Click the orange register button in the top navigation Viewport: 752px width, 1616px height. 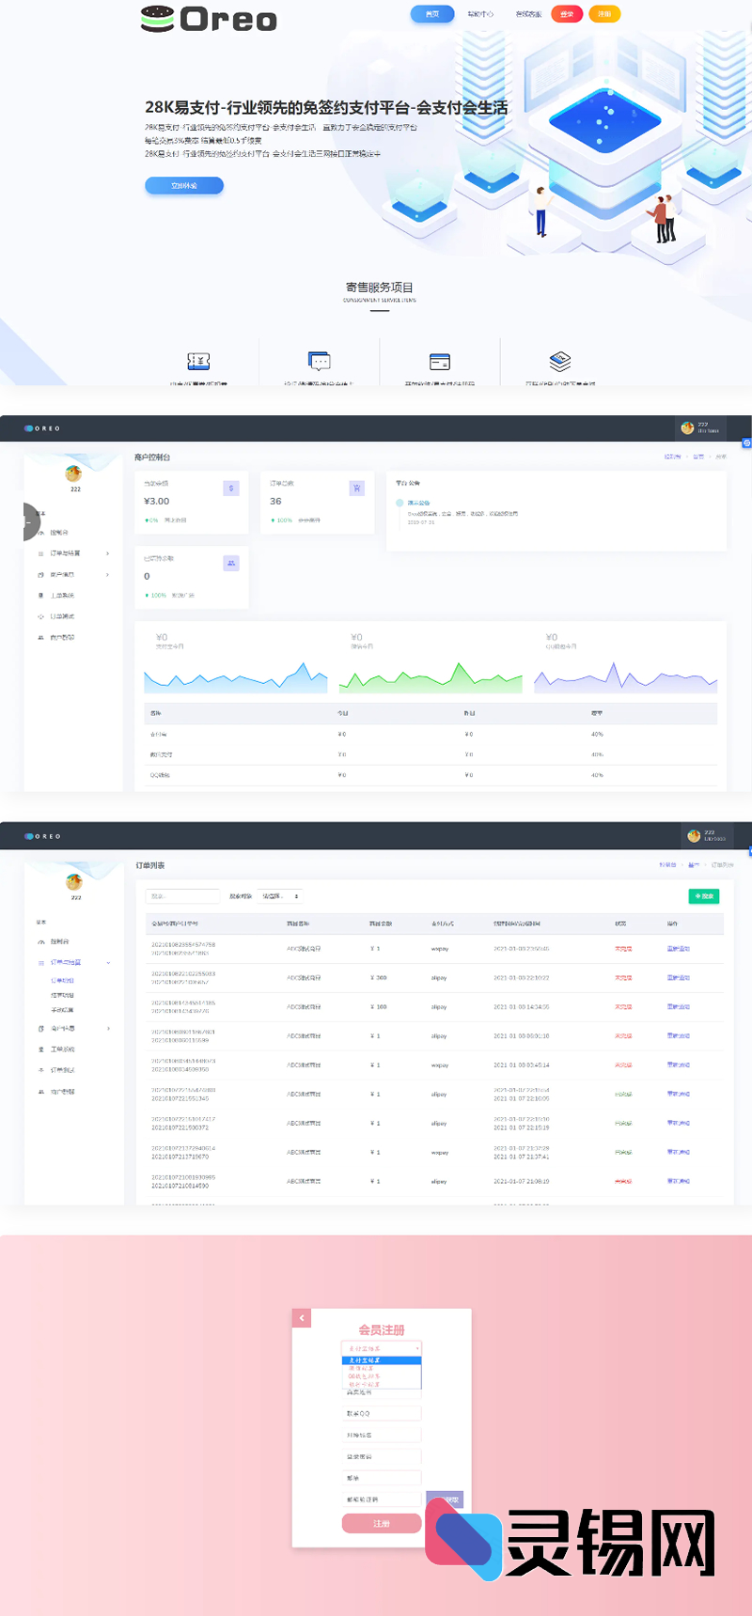(604, 14)
